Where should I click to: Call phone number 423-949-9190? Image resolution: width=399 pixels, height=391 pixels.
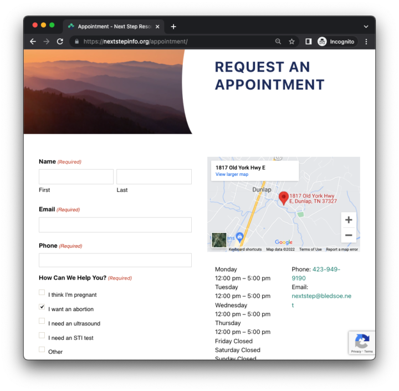pyautogui.click(x=316, y=273)
